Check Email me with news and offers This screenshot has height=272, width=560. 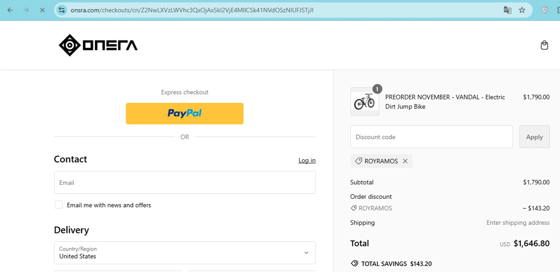click(59, 205)
